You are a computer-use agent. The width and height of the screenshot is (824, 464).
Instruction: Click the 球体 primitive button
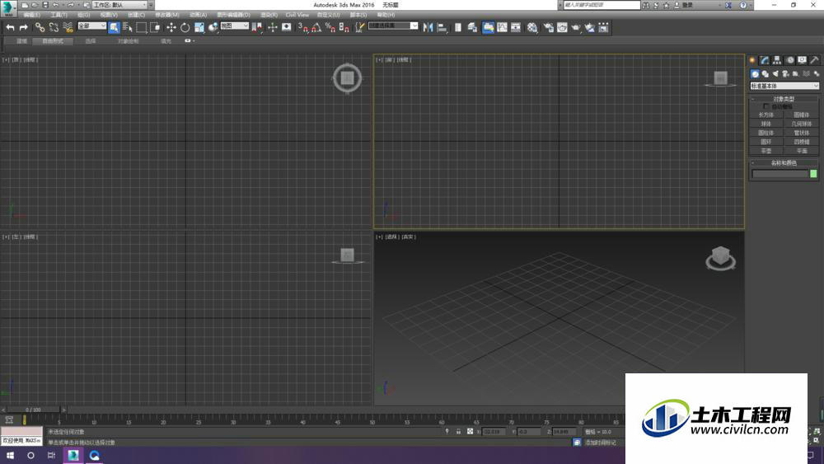tap(766, 124)
